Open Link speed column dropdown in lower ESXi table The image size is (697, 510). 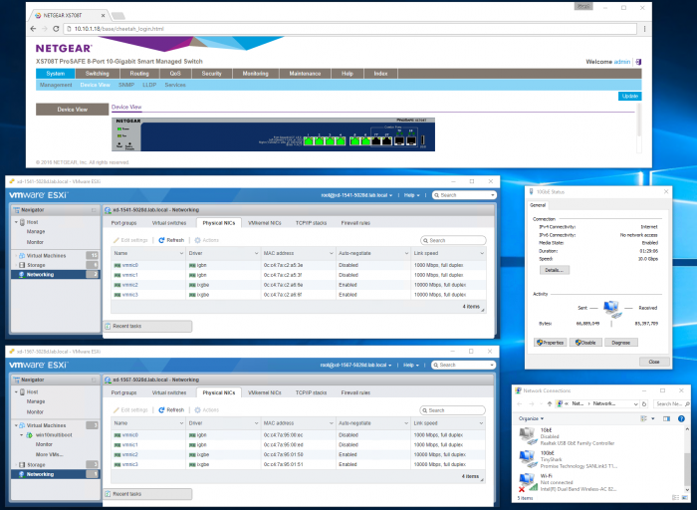(481, 423)
